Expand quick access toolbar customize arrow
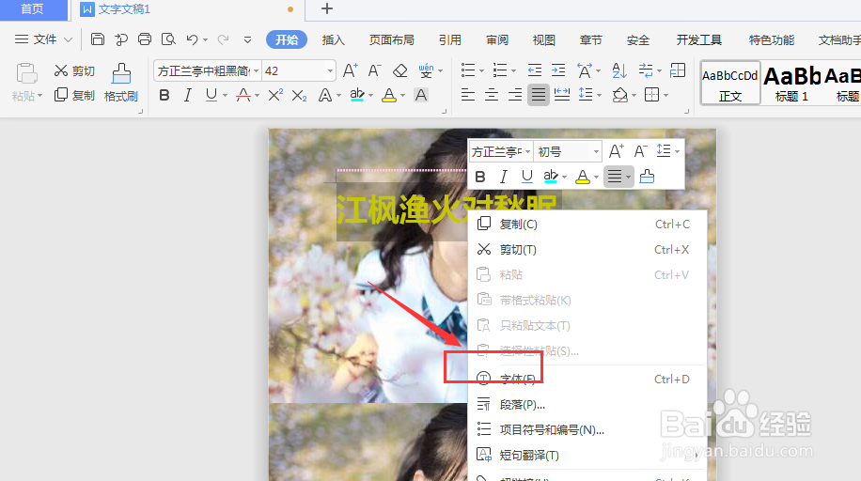The height and width of the screenshot is (481, 861). tap(247, 39)
